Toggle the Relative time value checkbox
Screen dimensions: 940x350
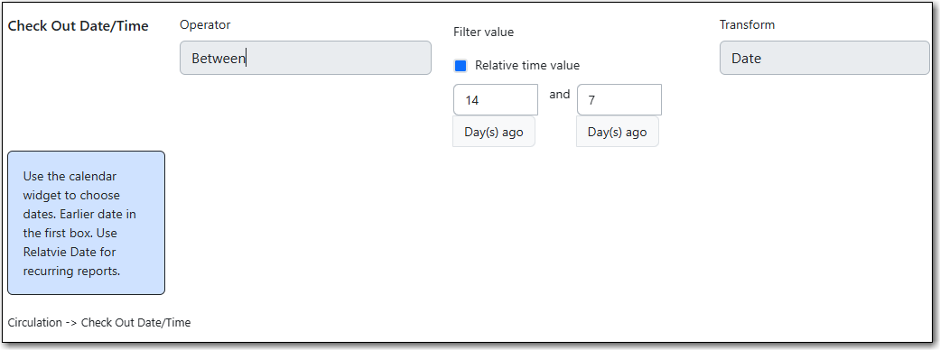click(x=461, y=66)
